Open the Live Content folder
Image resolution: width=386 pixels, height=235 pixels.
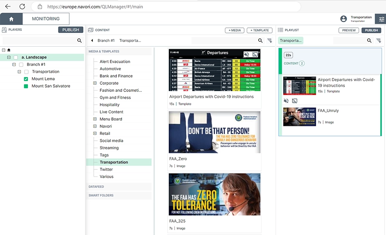tap(112, 112)
